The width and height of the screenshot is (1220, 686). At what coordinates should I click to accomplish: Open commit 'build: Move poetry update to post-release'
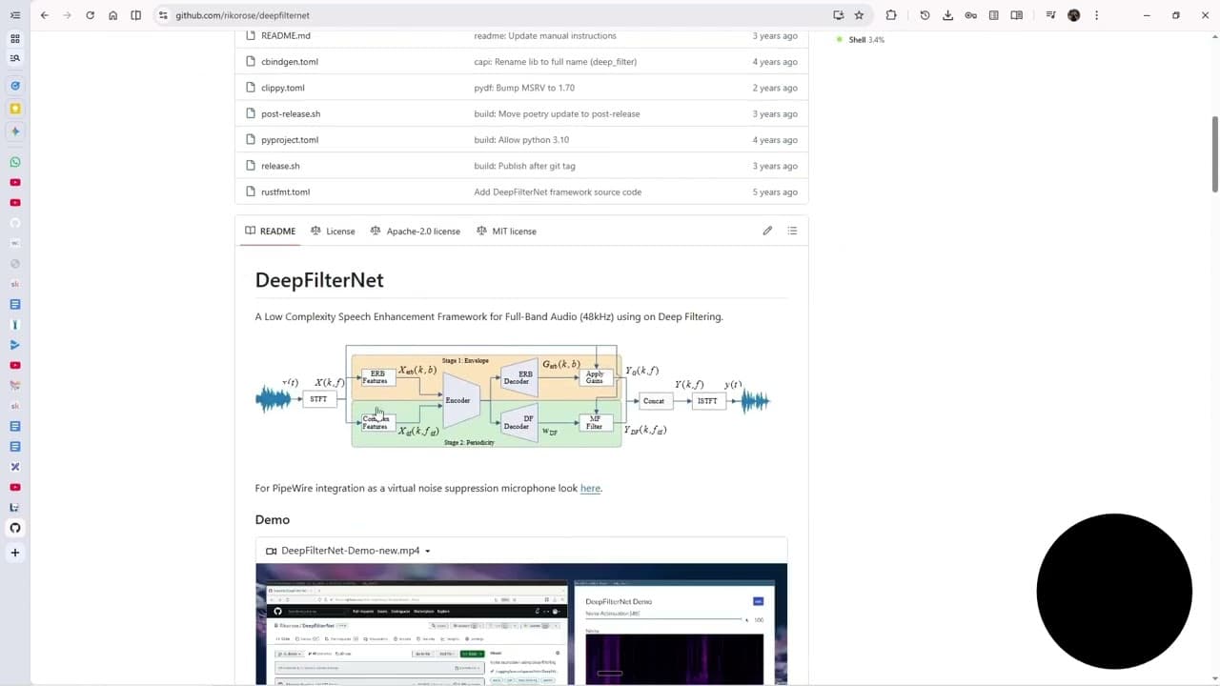click(x=557, y=113)
